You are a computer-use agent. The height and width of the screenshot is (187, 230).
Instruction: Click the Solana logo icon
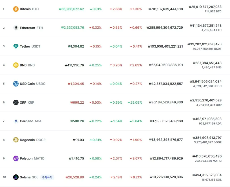pyautogui.click(x=16, y=177)
